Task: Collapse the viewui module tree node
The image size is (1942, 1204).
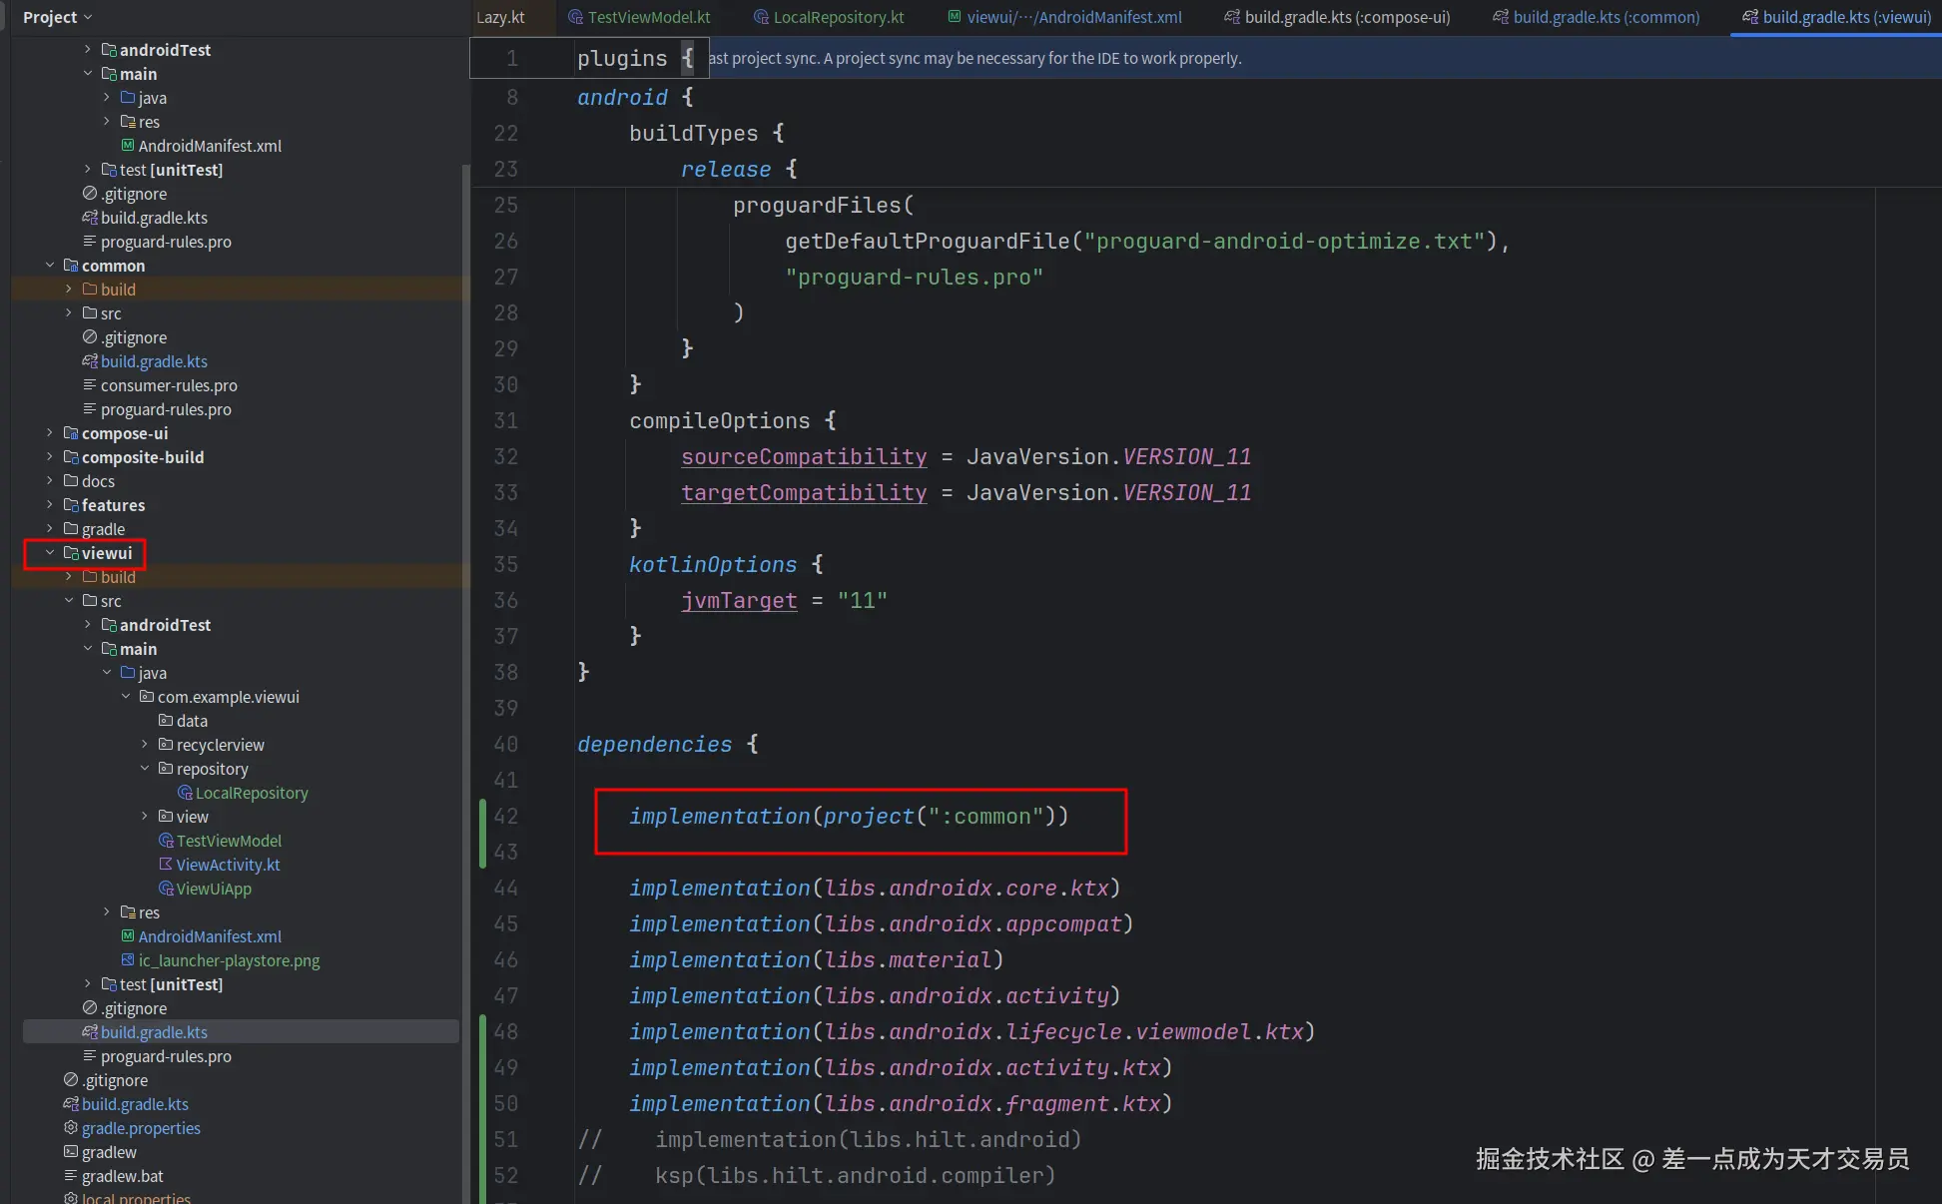Action: click(50, 553)
